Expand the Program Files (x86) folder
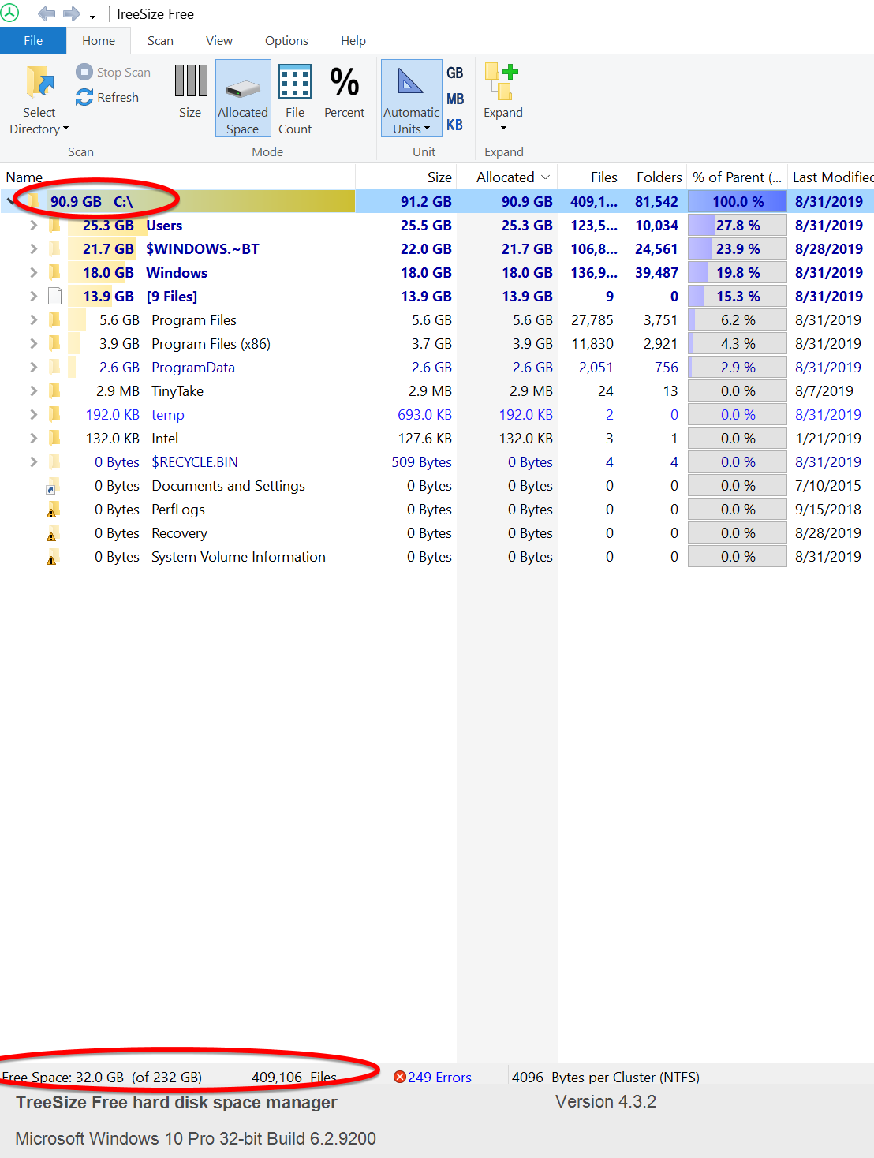874x1158 pixels. click(33, 344)
